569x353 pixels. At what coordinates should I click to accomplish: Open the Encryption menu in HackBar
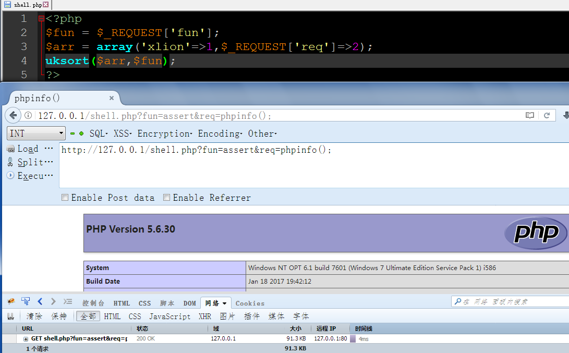tap(165, 133)
